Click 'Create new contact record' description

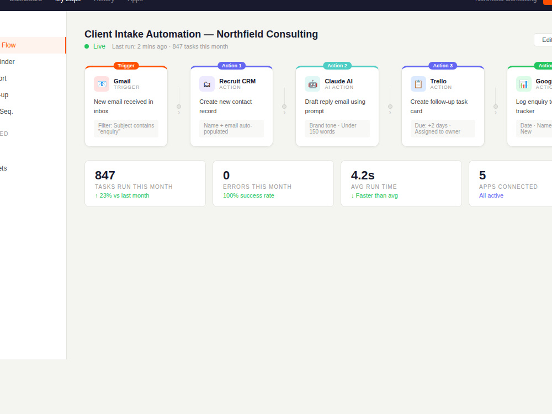(226, 107)
